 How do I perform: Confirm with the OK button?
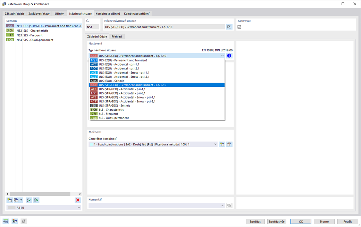click(x=301, y=221)
